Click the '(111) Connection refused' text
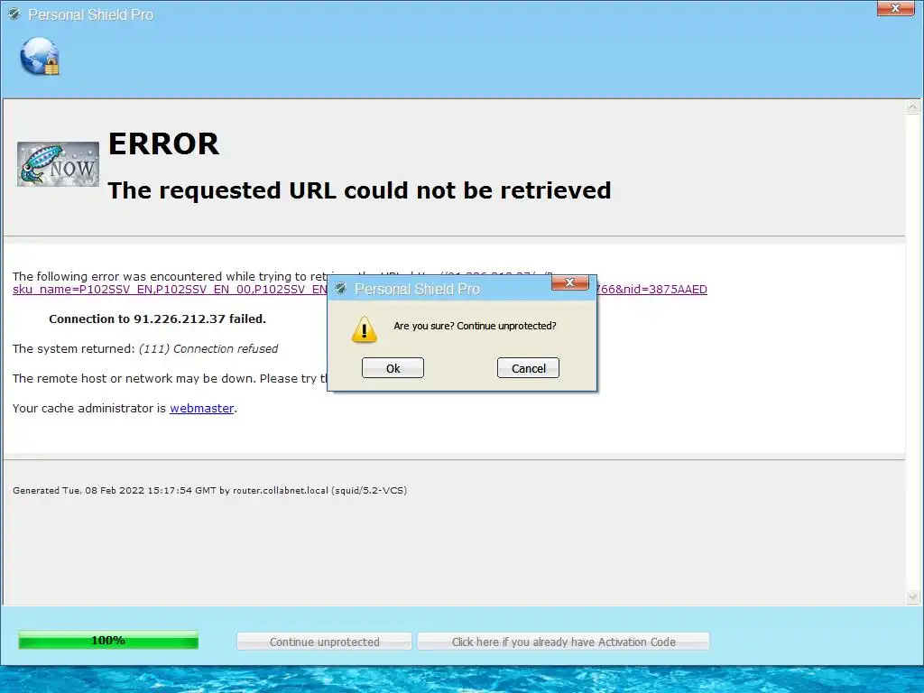 pyautogui.click(x=208, y=348)
